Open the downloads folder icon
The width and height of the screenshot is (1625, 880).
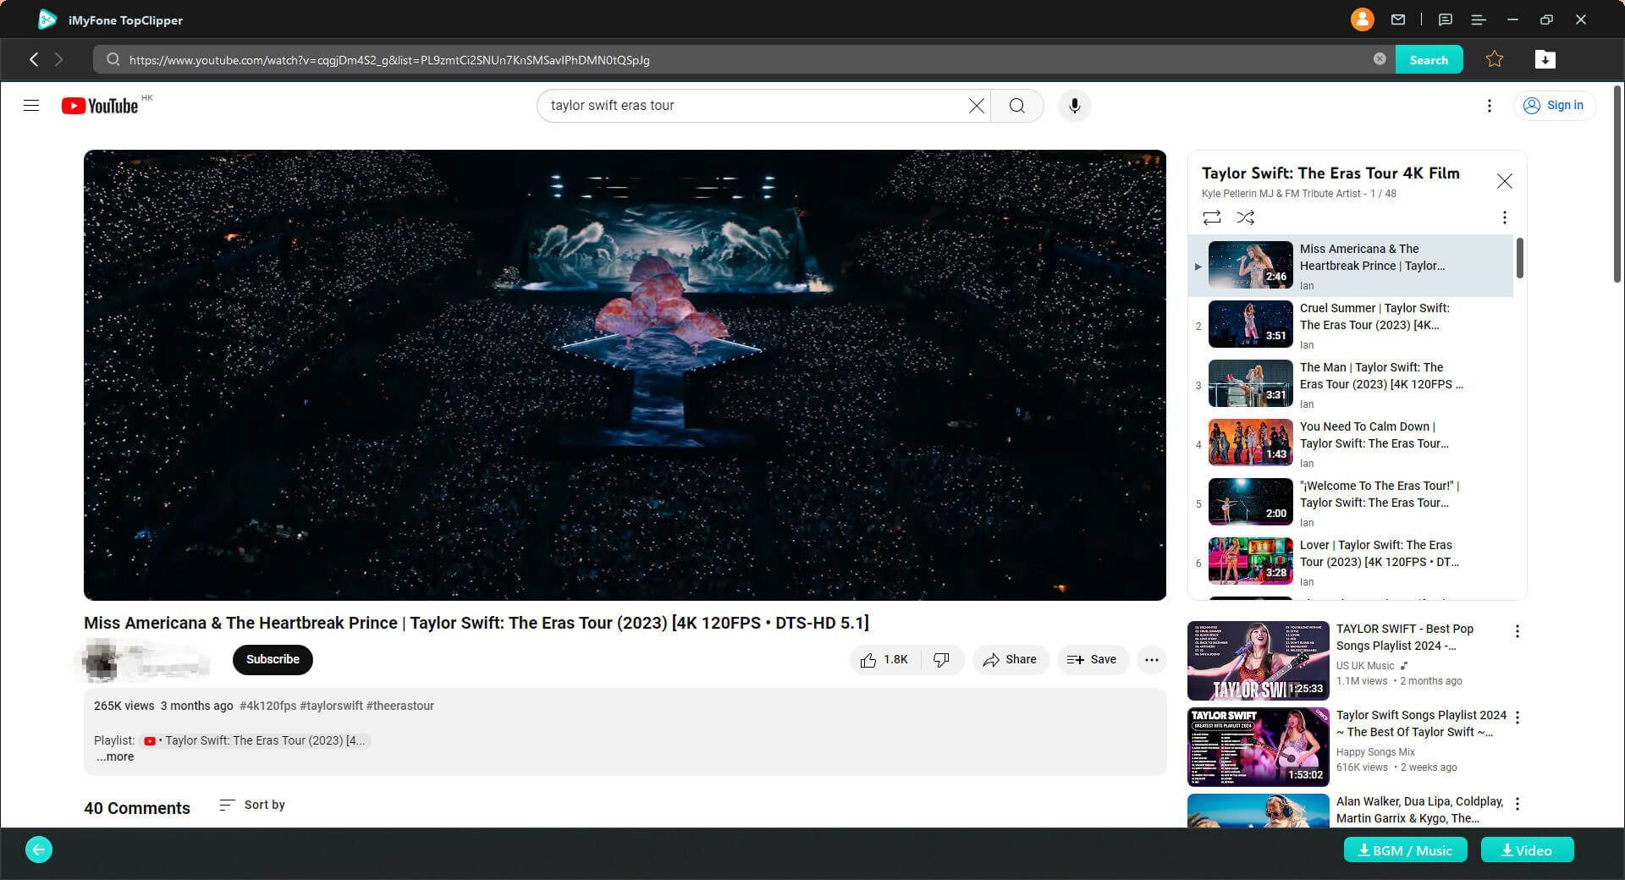(x=1545, y=59)
